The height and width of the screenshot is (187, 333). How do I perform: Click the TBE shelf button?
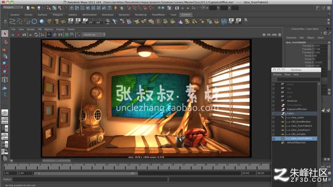click(231, 21)
